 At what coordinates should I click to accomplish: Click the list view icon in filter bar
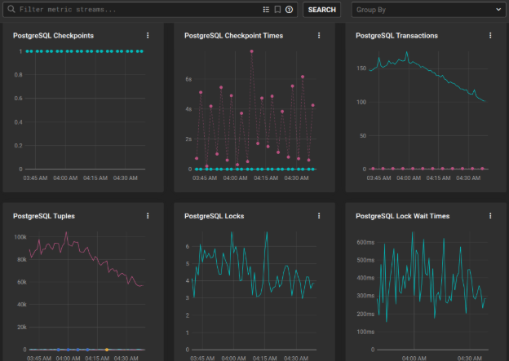click(x=266, y=10)
